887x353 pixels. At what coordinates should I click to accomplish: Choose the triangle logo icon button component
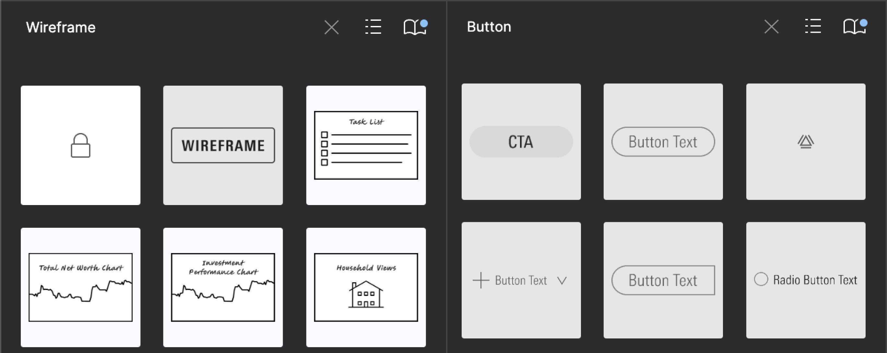point(806,142)
